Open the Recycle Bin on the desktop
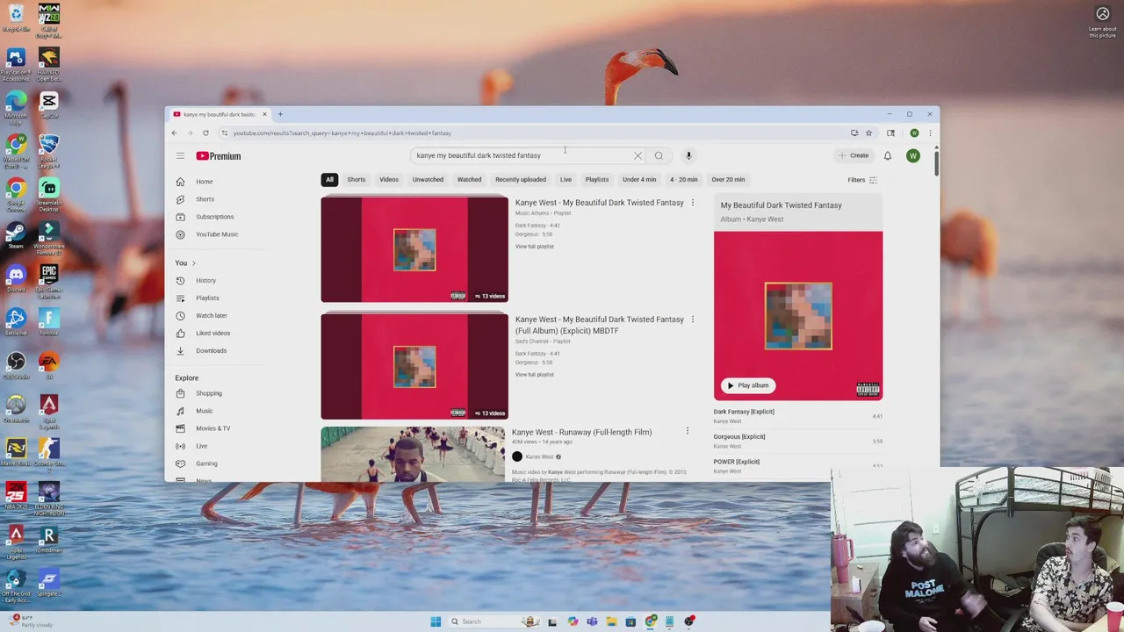This screenshot has width=1124, height=632. point(16,18)
